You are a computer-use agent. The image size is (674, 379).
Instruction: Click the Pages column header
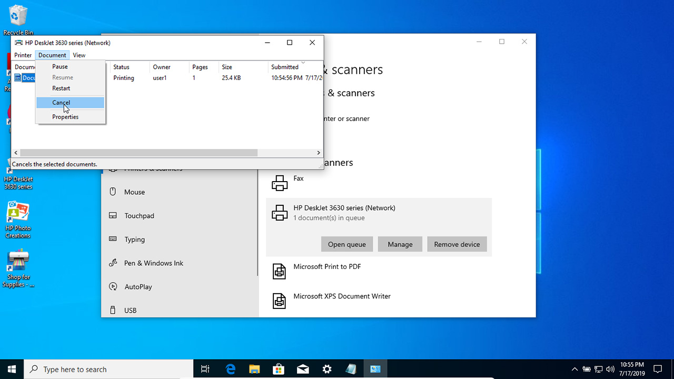point(204,67)
